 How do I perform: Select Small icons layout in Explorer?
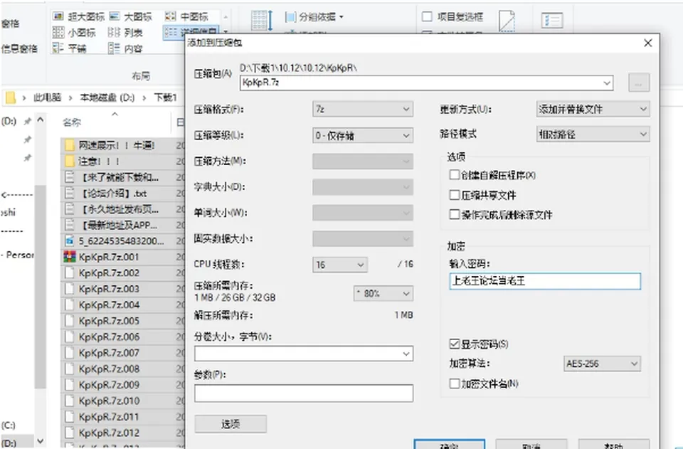pyautogui.click(x=73, y=33)
